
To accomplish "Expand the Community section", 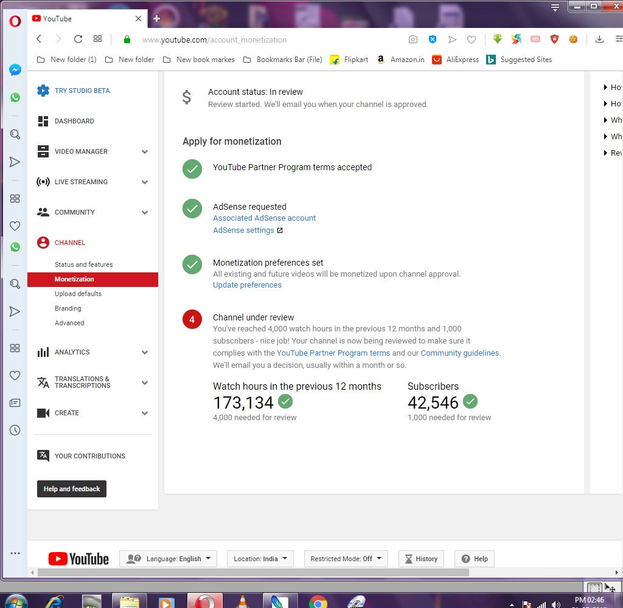I will point(145,212).
